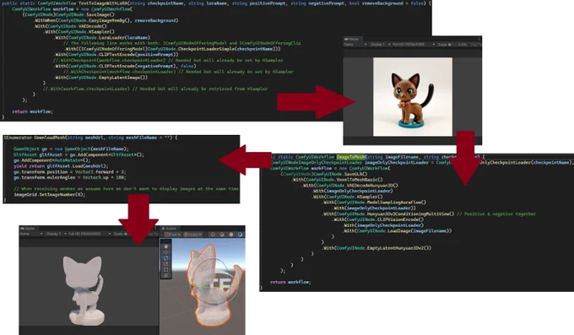Select the Hand tool in Scene view

click(x=165, y=246)
